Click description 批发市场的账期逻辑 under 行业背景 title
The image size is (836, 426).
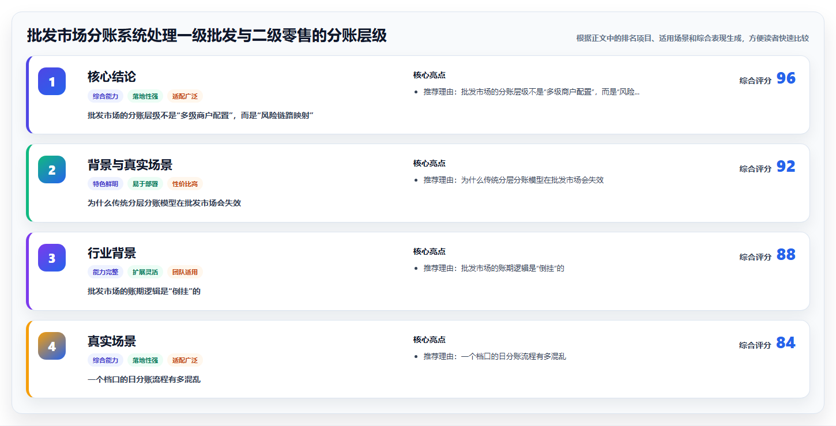coord(144,291)
